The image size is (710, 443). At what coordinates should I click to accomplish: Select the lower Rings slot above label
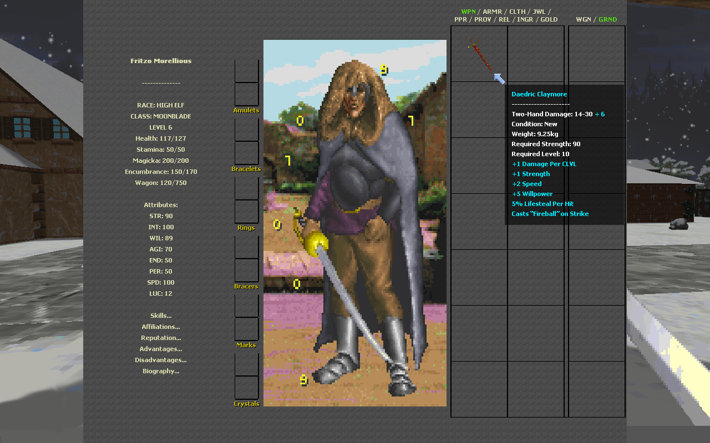[246, 212]
